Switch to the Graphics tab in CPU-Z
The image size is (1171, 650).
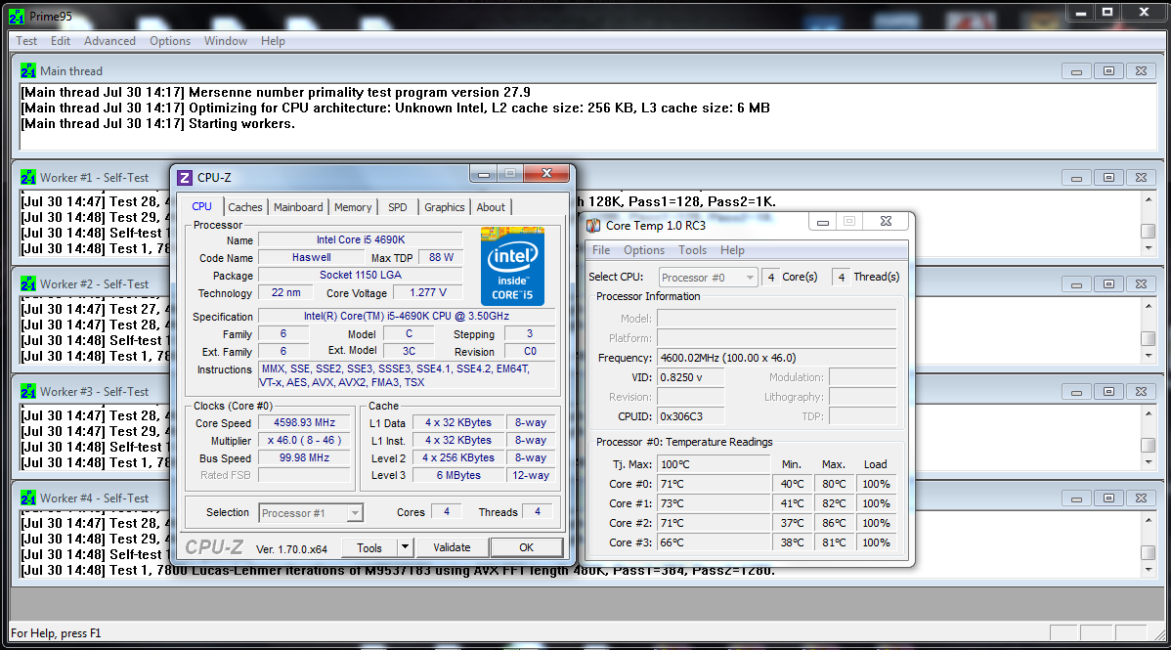tap(445, 207)
